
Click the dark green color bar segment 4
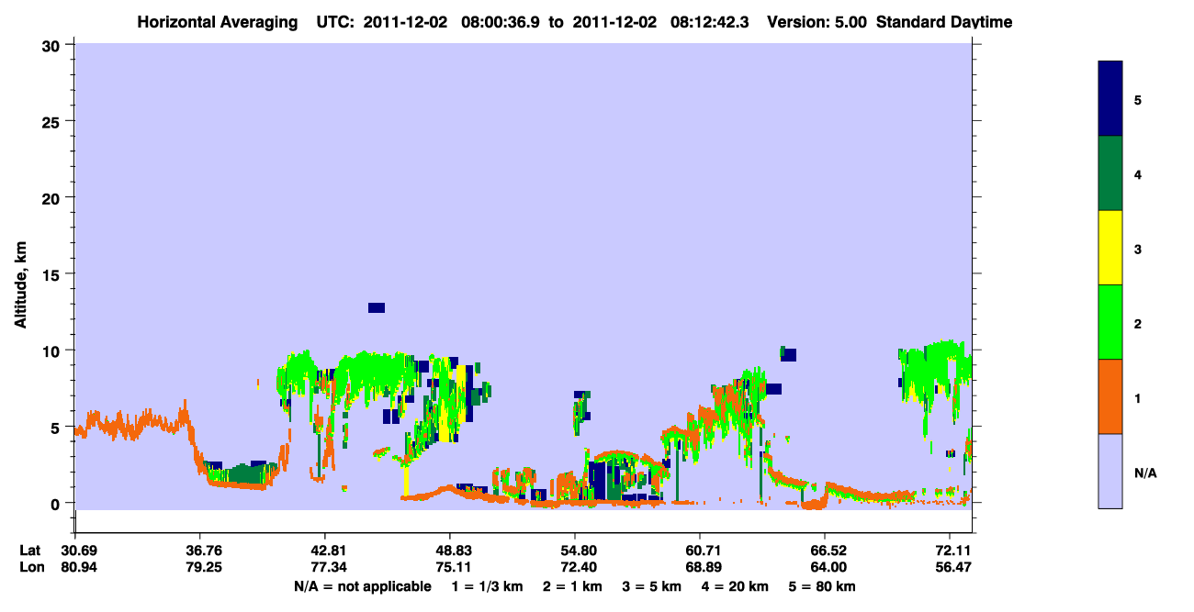coord(1110,173)
